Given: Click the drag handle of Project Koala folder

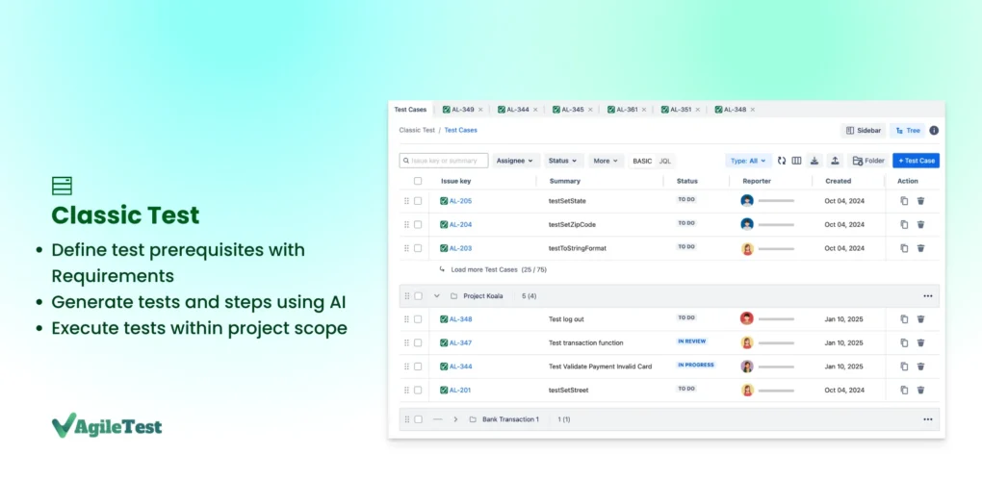Looking at the screenshot, I should 406,296.
